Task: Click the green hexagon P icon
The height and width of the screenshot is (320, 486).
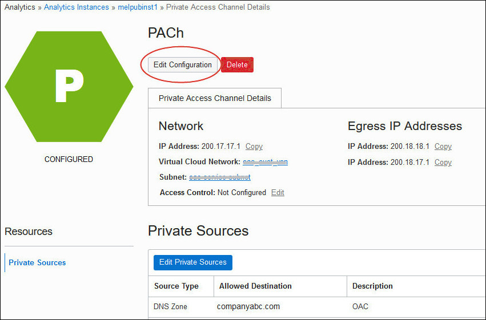Action: pos(69,87)
